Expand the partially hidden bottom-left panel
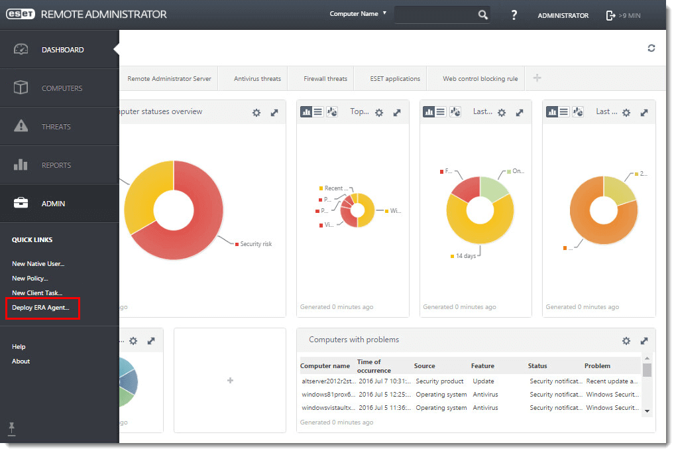 (151, 341)
